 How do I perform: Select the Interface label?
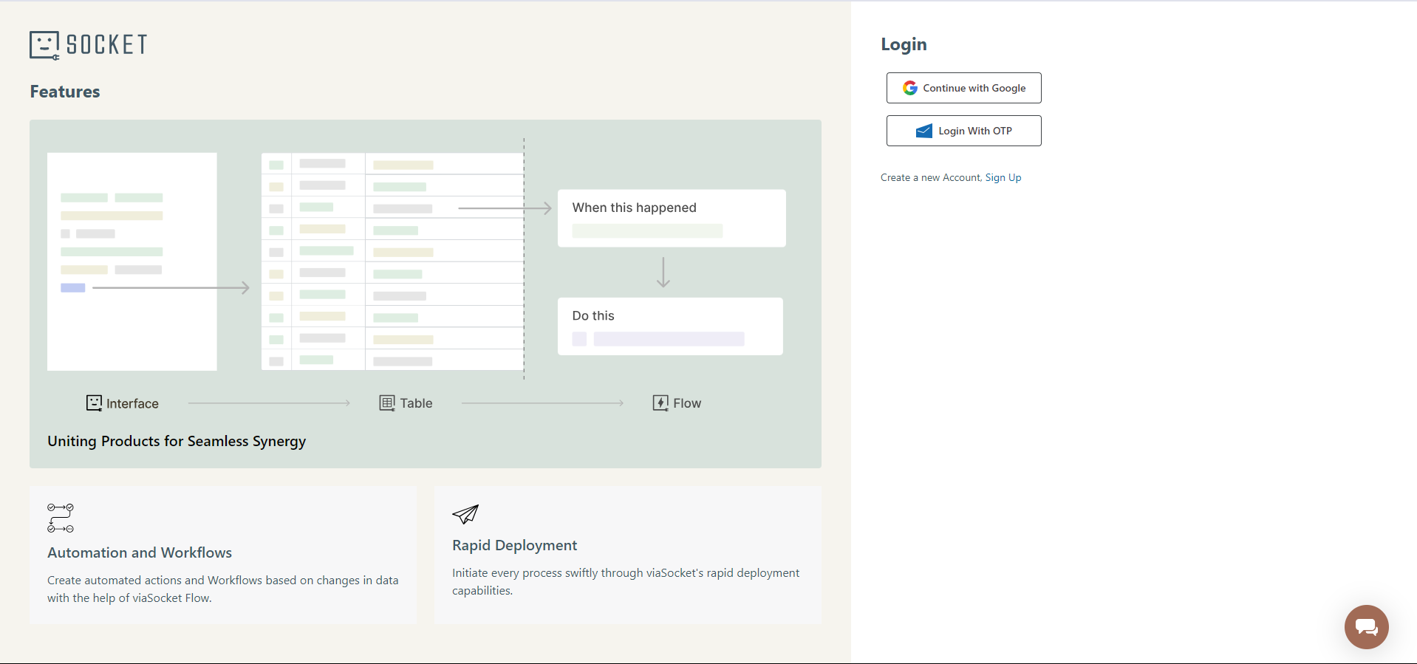[132, 403]
